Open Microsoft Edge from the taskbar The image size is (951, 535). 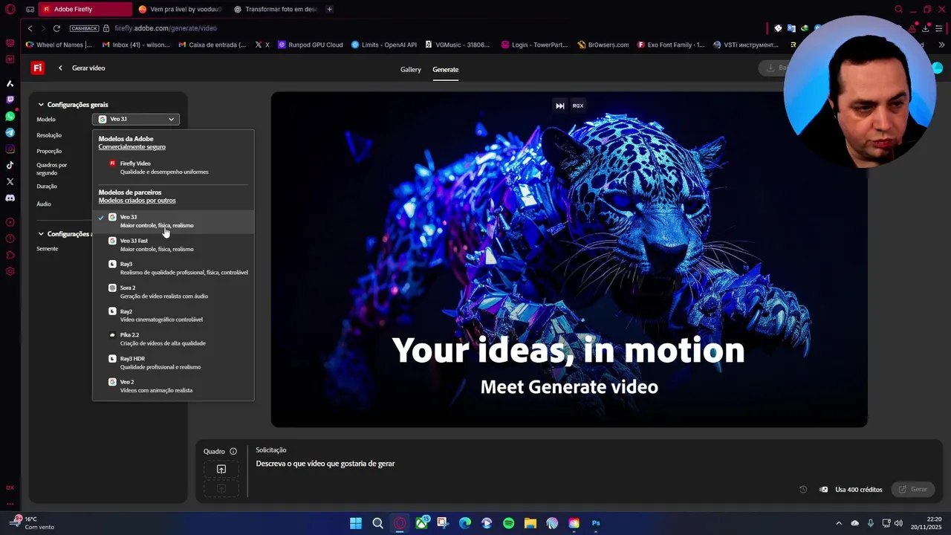tap(465, 523)
